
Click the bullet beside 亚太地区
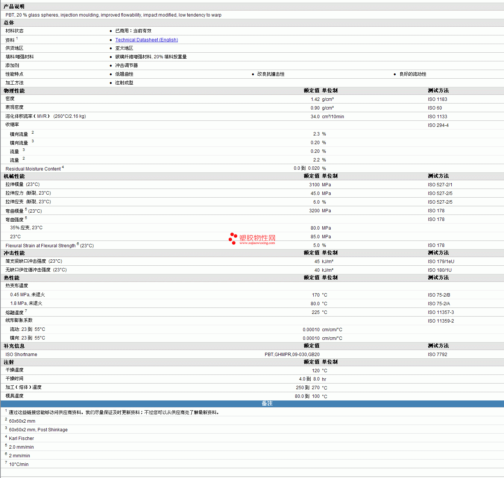[x=111, y=49]
